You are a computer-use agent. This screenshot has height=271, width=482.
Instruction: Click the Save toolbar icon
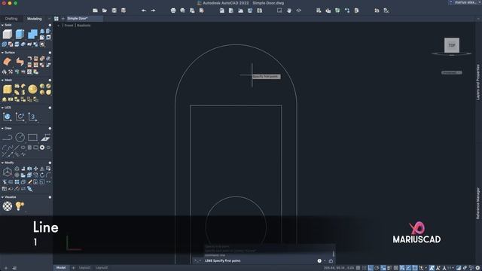[114, 11]
